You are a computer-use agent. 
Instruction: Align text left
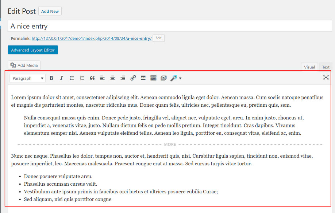click(102, 78)
